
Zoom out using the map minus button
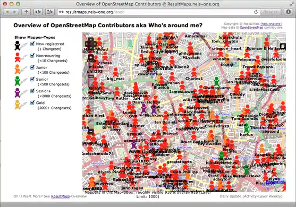[x=91, y=131]
